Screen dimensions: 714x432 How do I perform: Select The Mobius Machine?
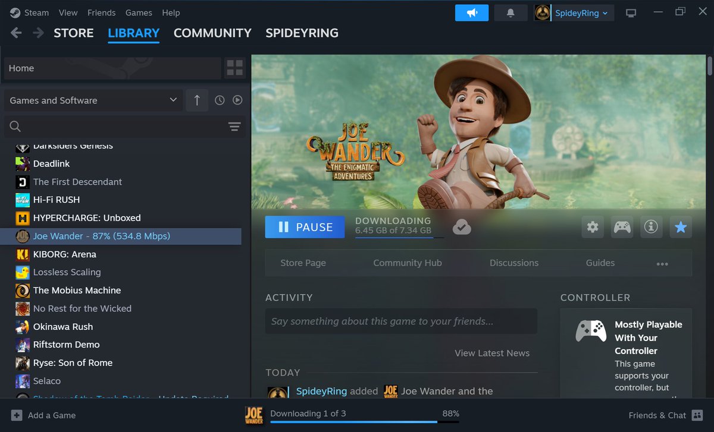tap(77, 291)
